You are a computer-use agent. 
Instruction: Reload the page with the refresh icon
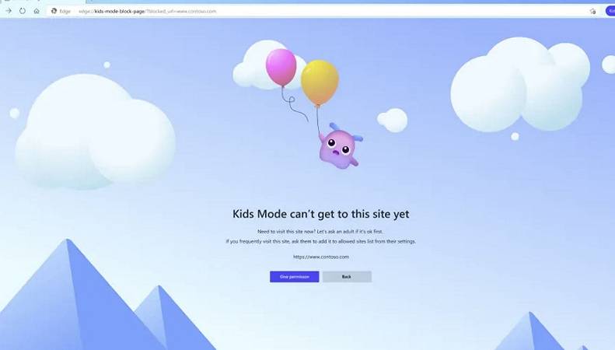click(23, 11)
